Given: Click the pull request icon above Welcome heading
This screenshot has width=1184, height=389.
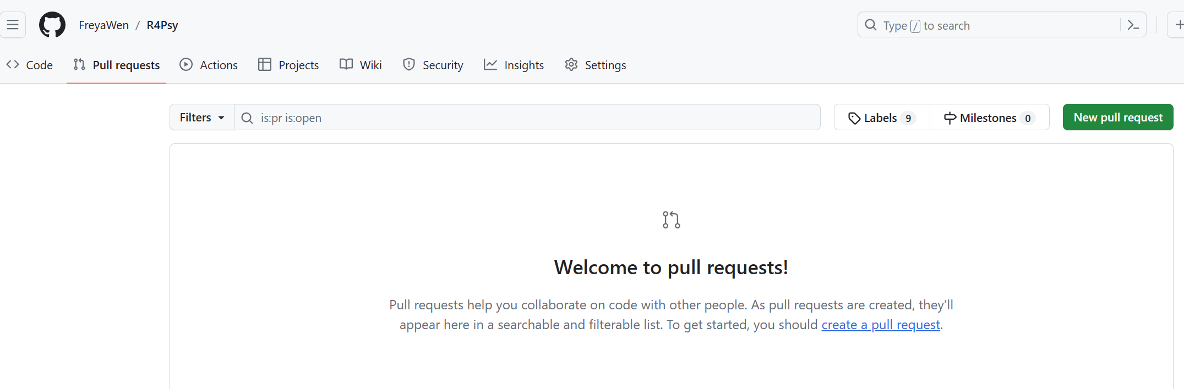Looking at the screenshot, I should click(671, 220).
